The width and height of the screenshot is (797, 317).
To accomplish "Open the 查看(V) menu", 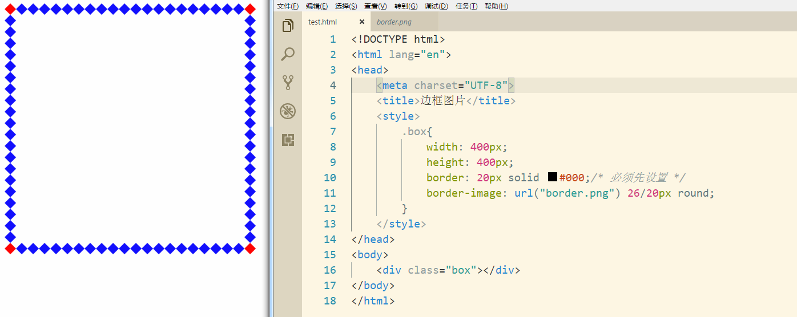I will [x=375, y=6].
